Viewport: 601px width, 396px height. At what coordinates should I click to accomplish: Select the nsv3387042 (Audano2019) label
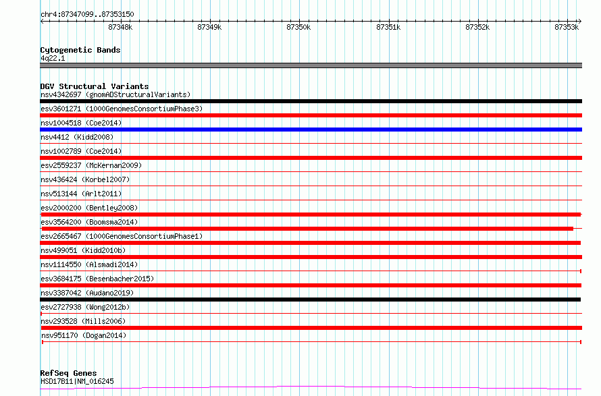pos(87,293)
